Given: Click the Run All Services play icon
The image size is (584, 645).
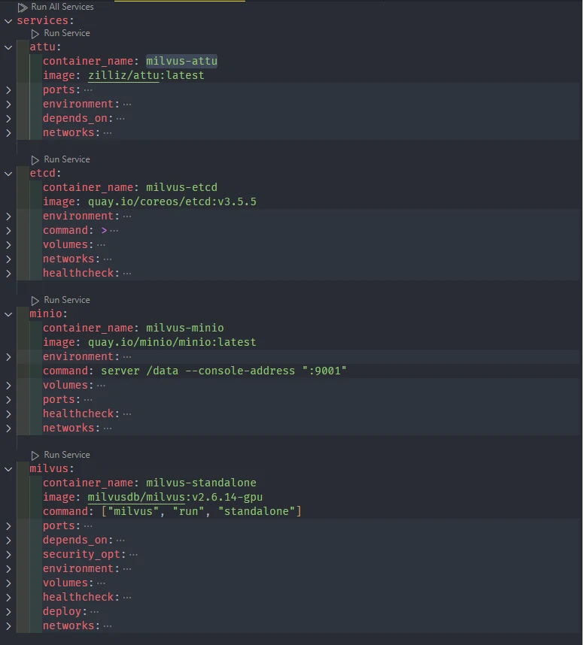Looking at the screenshot, I should point(23,7).
